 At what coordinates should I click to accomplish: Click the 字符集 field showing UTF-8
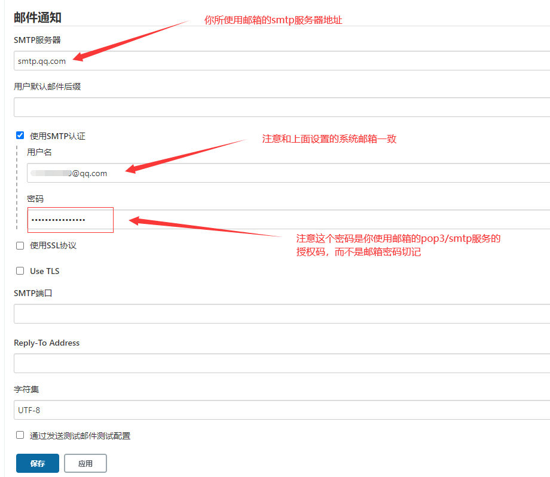(x=281, y=410)
